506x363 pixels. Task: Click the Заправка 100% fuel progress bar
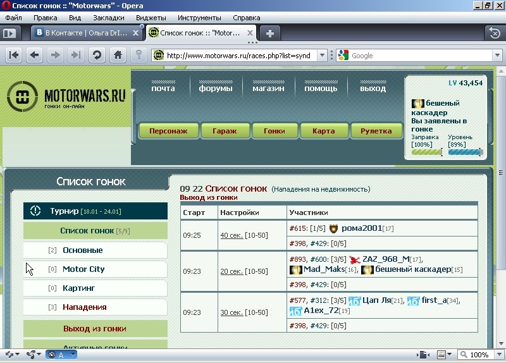426,152
